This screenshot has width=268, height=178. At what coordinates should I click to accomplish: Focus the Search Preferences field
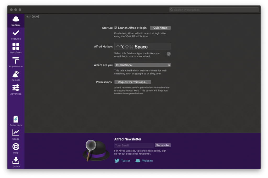(214, 10)
